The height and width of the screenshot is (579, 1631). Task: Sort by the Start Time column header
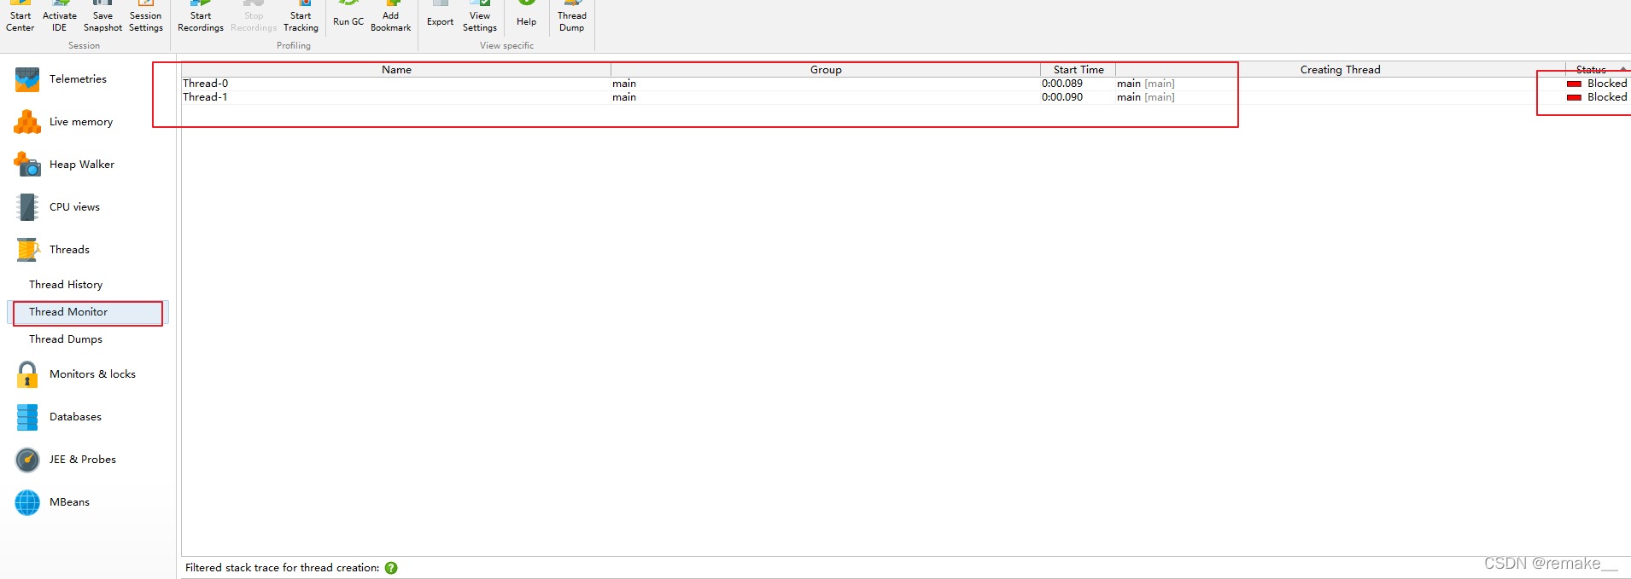pos(1079,70)
